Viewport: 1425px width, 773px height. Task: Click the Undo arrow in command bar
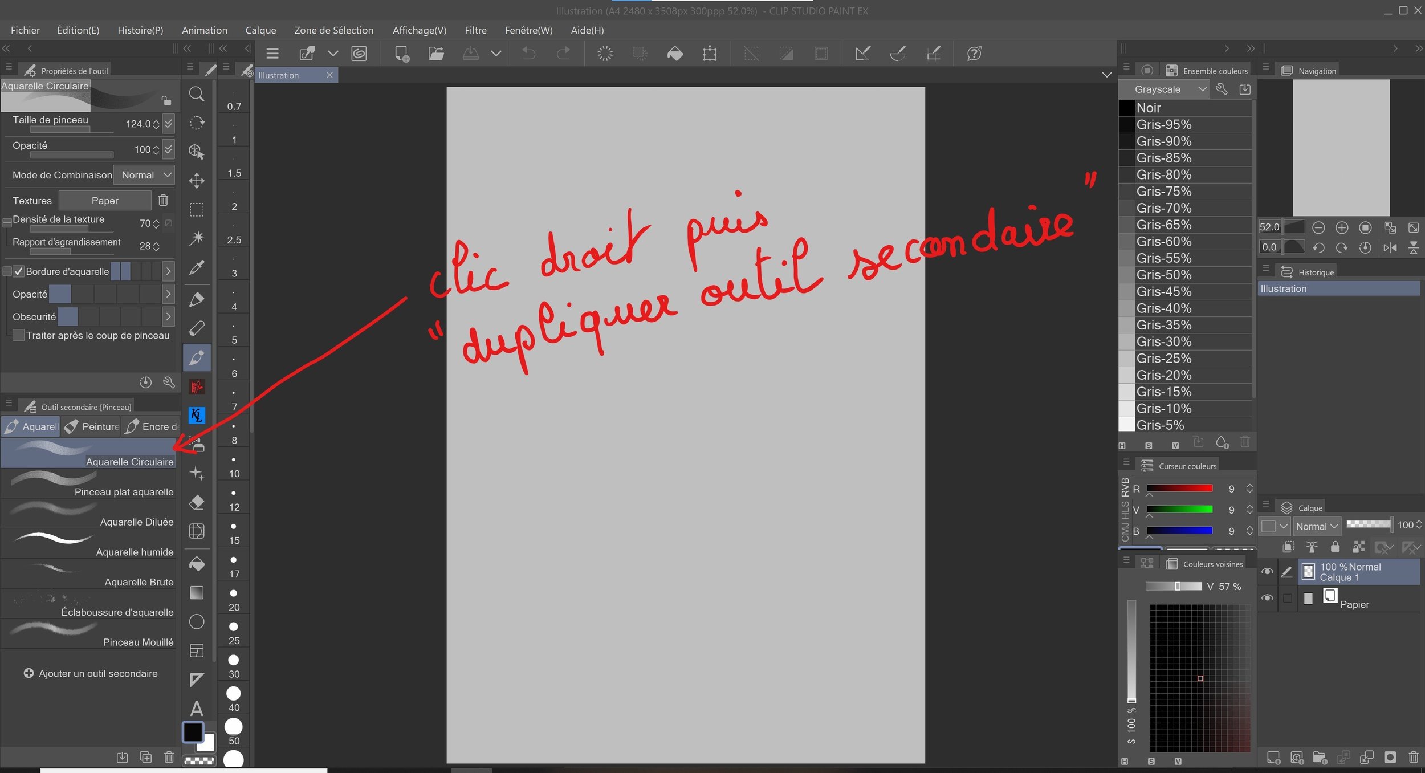tap(528, 54)
